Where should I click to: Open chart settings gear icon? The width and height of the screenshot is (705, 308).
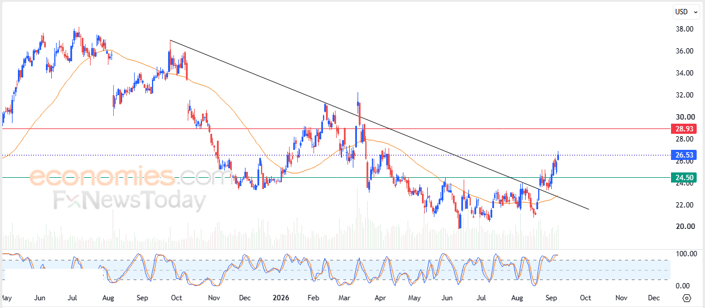(x=687, y=298)
